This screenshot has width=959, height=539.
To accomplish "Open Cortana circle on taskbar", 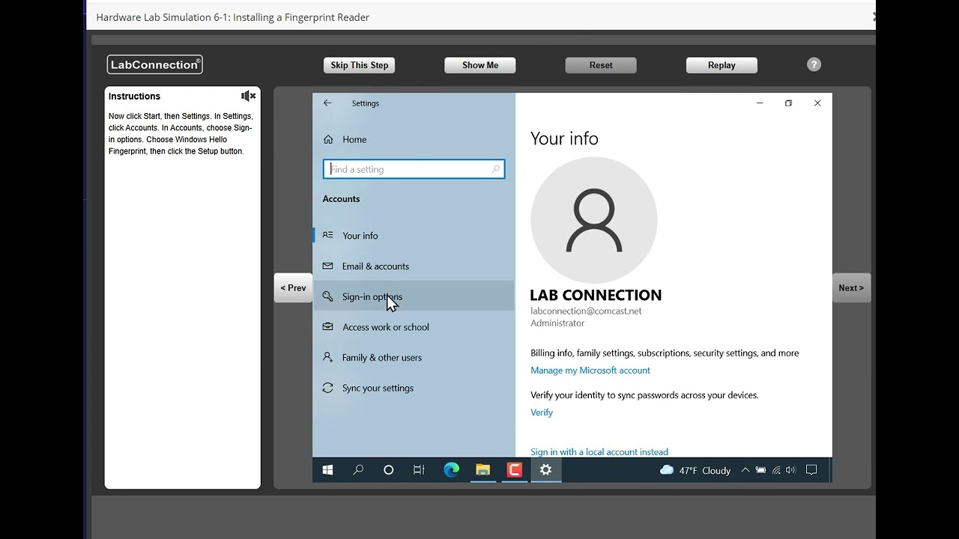I will click(x=388, y=470).
